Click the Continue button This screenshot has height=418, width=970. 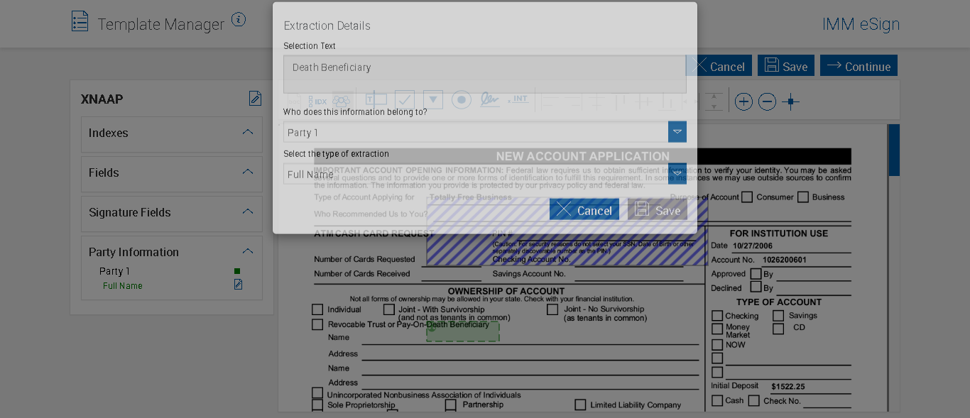coord(859,66)
